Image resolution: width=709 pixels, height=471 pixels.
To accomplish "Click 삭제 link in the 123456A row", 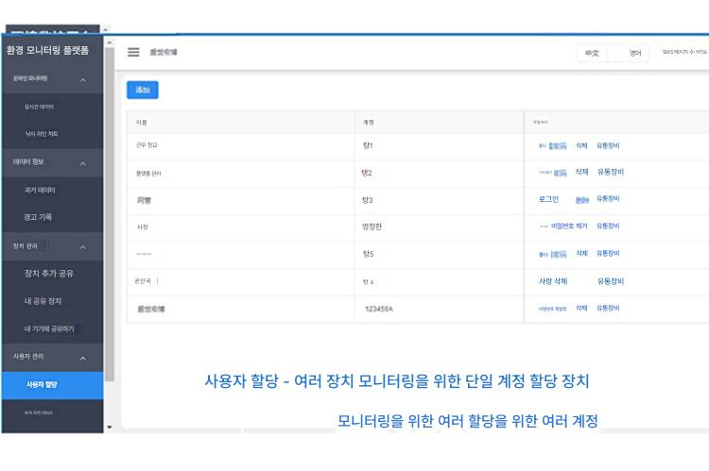I will tap(581, 308).
